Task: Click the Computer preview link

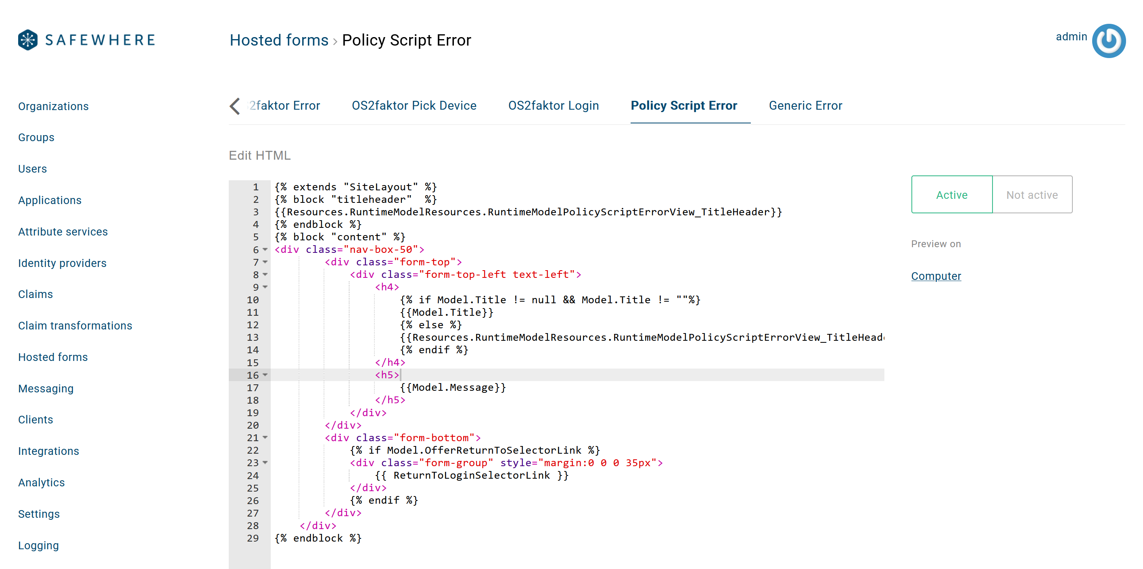Action: point(936,275)
